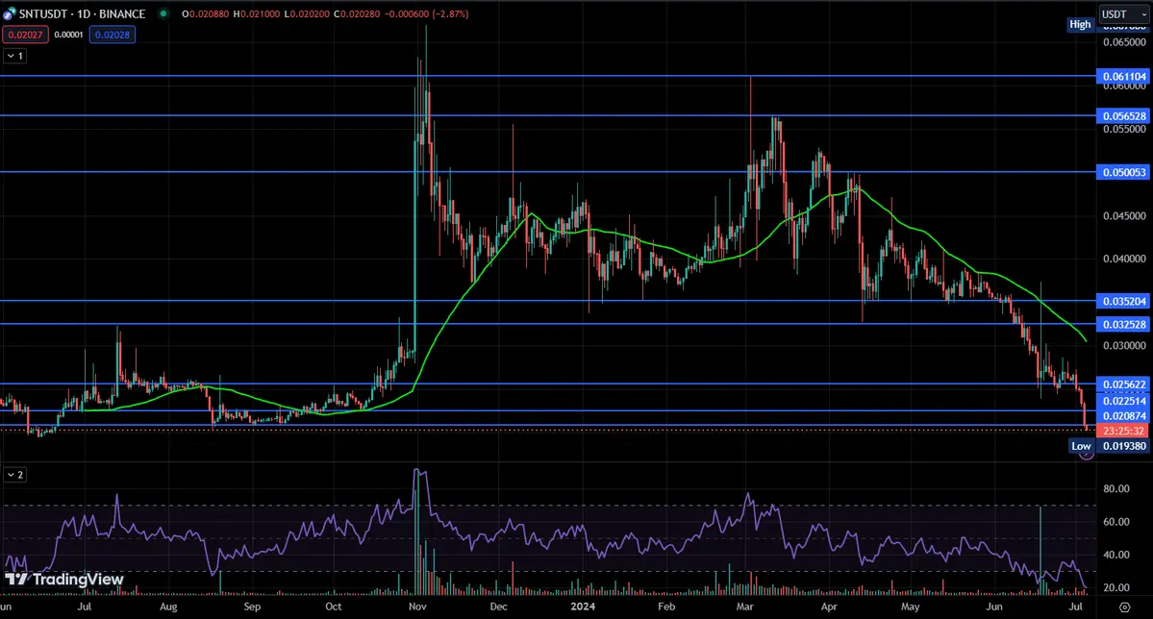The width and height of the screenshot is (1153, 619).
Task: Select the 0.035204 horizontal line price label
Action: tap(1123, 302)
